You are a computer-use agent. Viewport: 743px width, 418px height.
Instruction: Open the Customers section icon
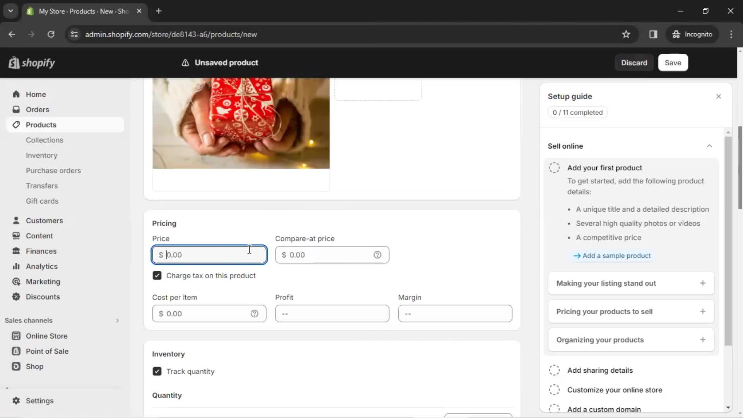pos(16,221)
